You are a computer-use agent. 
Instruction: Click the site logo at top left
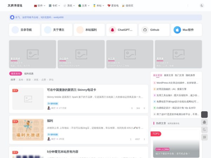pyautogui.click(x=15, y=6)
